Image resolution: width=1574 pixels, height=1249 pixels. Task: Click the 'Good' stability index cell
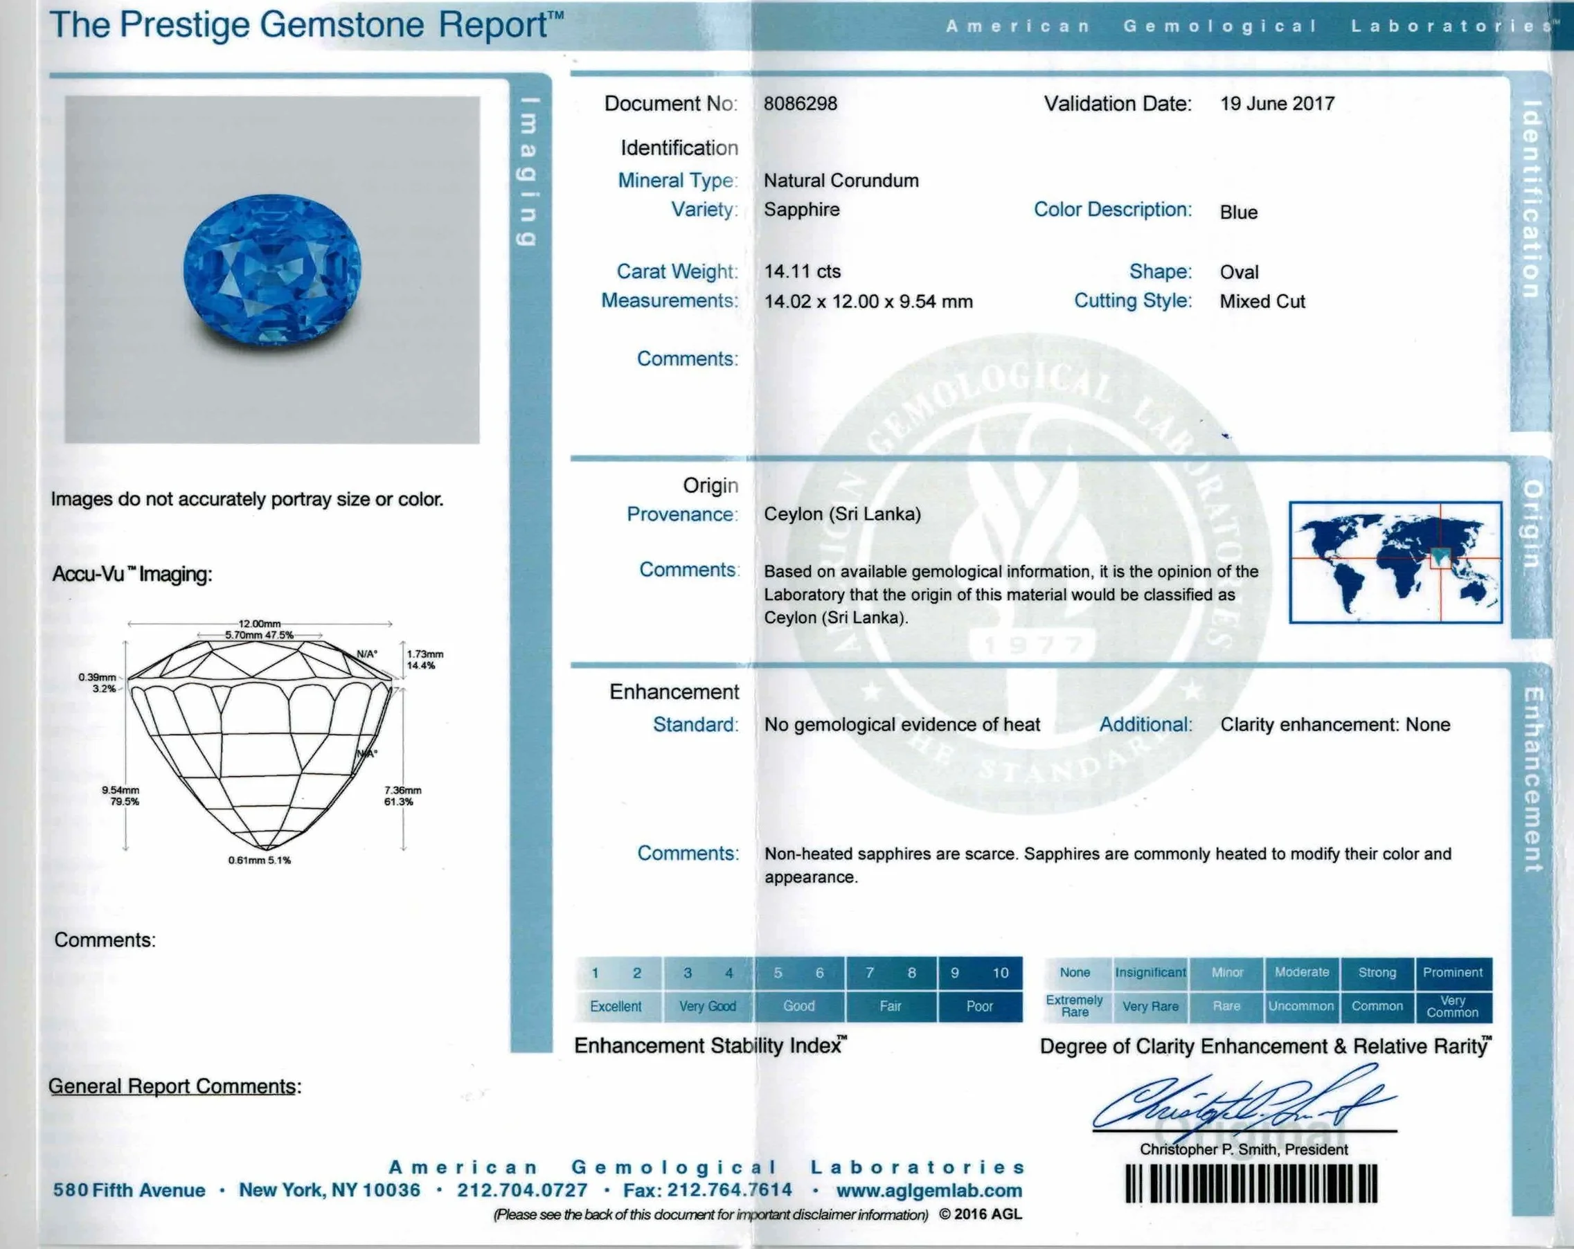click(x=798, y=1006)
